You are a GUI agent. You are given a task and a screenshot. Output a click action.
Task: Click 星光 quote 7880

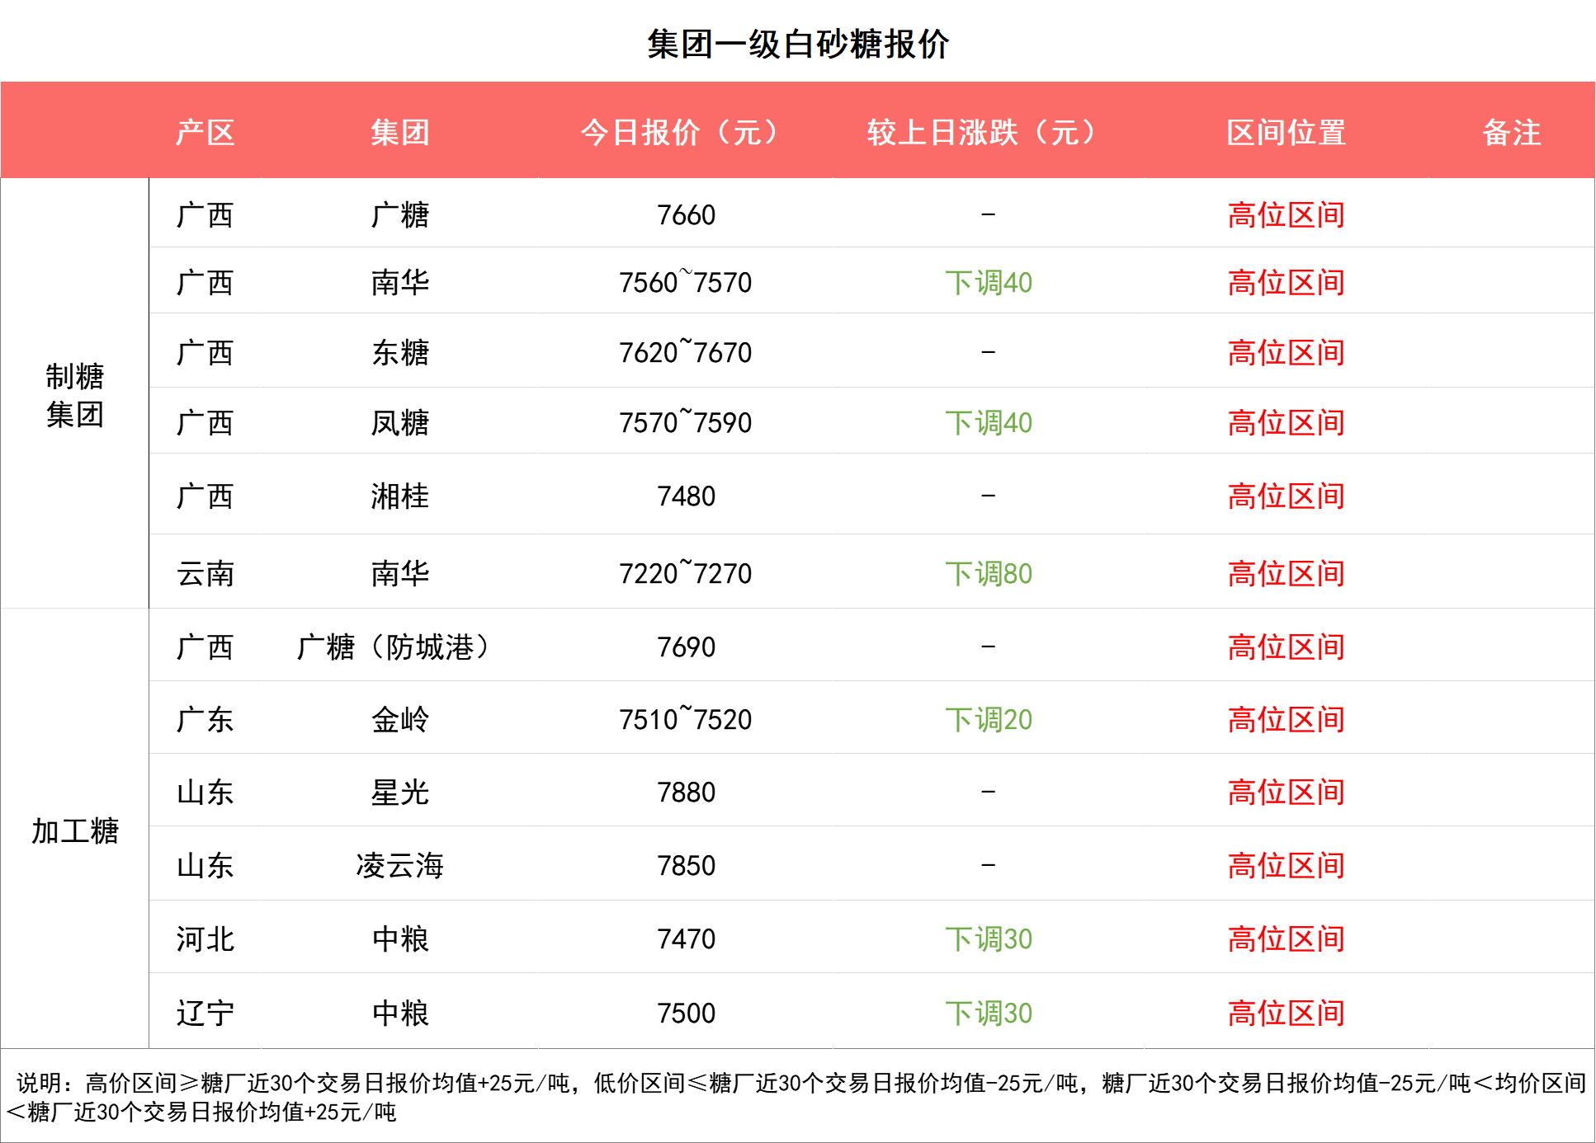tap(686, 793)
